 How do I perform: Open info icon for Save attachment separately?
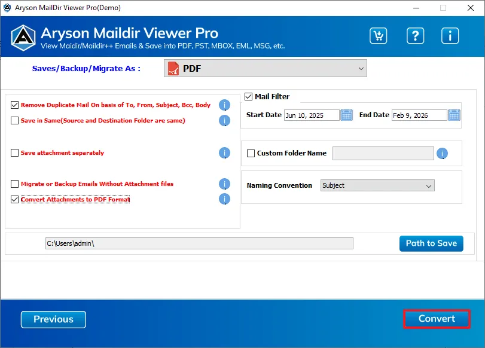(225, 153)
